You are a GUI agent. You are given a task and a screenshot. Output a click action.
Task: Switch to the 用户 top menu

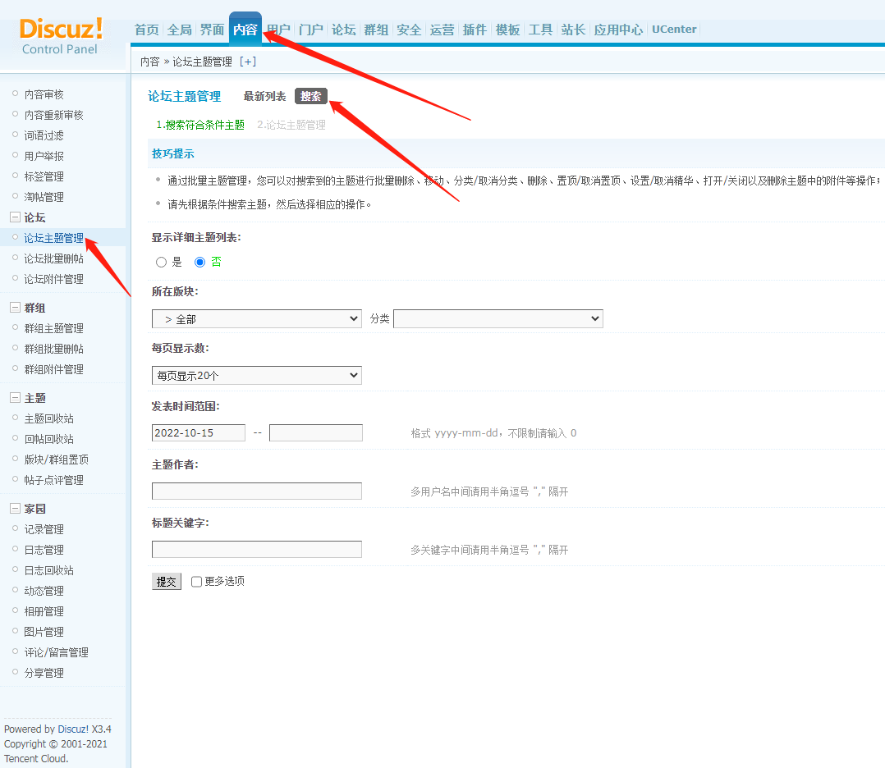[278, 30]
